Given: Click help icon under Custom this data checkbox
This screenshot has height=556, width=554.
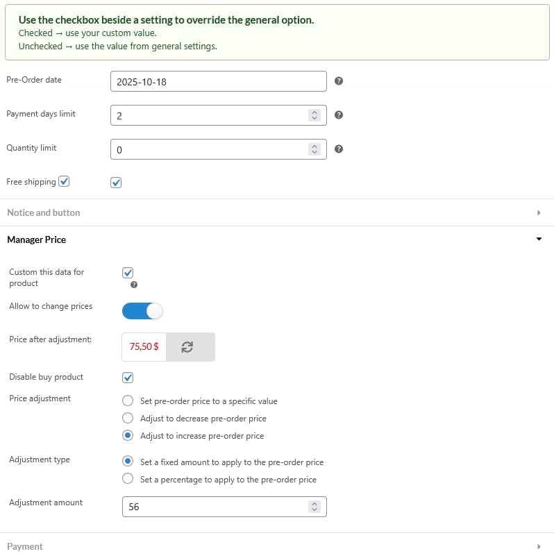Looking at the screenshot, I should coord(134,285).
